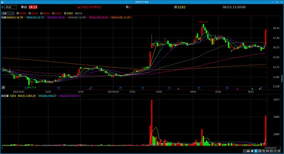Click the 均線 label before SMA values
Viewport: 284px width, 154px height.
tap(4, 18)
